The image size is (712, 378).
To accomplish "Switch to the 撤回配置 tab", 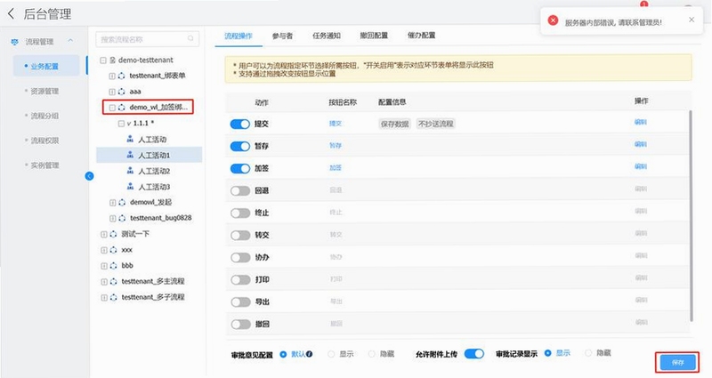I will tap(374, 36).
